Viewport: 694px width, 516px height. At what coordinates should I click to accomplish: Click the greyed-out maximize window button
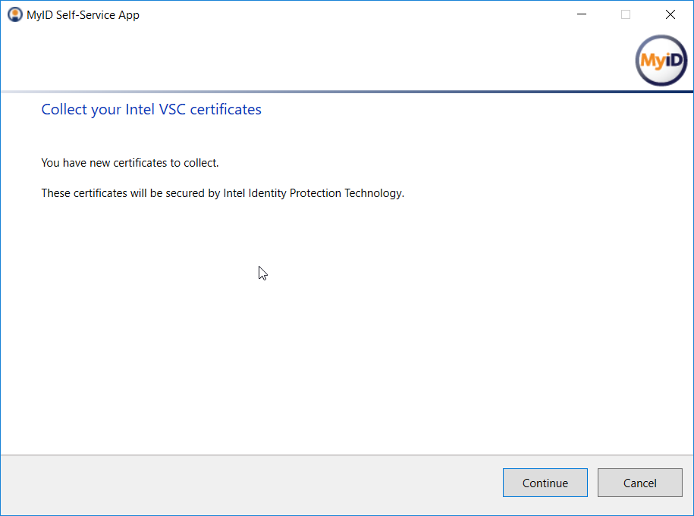click(626, 14)
